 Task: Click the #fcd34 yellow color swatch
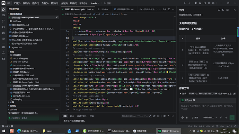click(167, 72)
